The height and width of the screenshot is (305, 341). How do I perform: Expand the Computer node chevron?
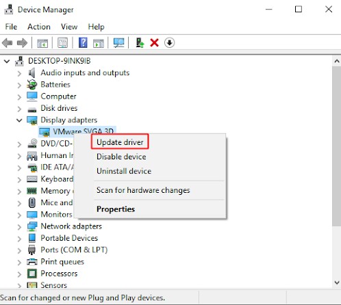point(19,97)
